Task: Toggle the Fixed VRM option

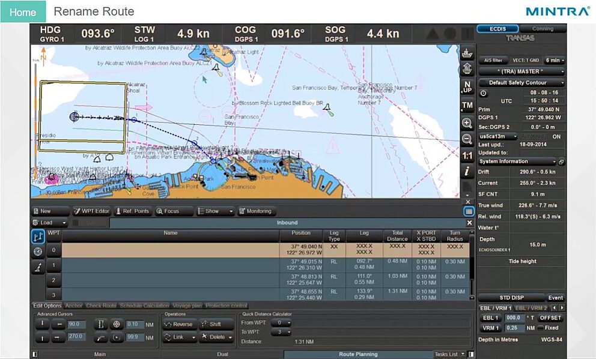Action: (x=549, y=328)
